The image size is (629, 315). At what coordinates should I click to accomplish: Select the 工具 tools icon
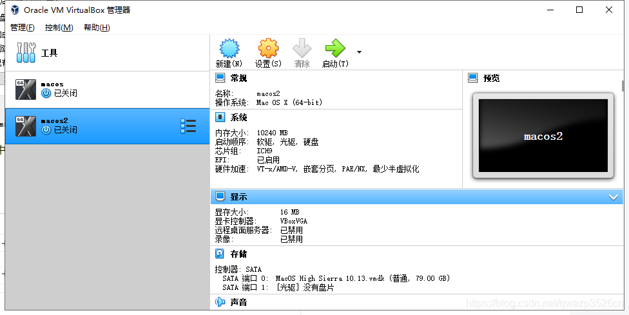point(26,53)
